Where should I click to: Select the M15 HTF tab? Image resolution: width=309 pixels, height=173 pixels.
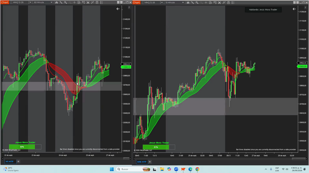(142, 162)
